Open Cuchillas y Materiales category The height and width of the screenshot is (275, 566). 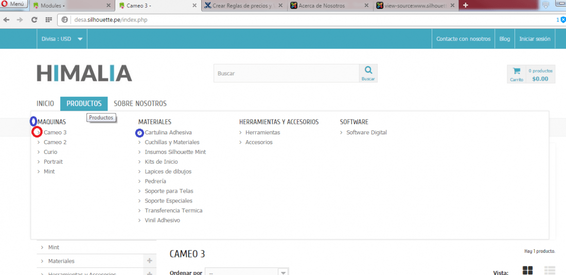(172, 142)
